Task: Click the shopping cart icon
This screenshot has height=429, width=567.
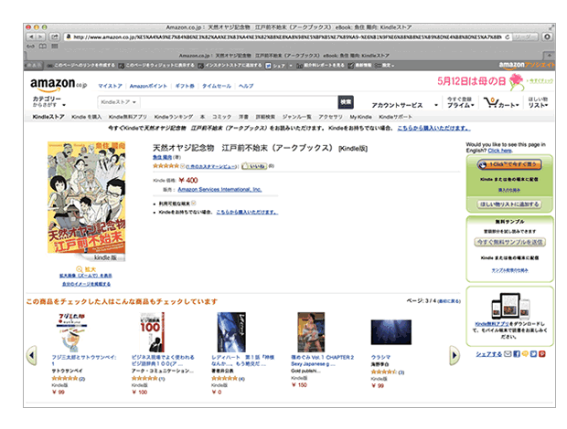Action: [x=491, y=102]
